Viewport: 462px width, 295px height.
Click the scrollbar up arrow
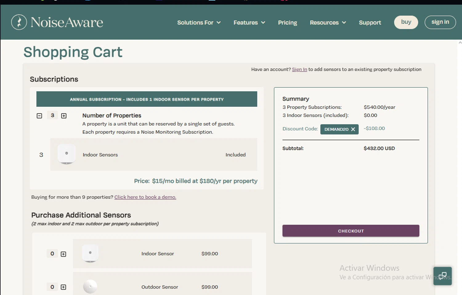click(x=460, y=43)
